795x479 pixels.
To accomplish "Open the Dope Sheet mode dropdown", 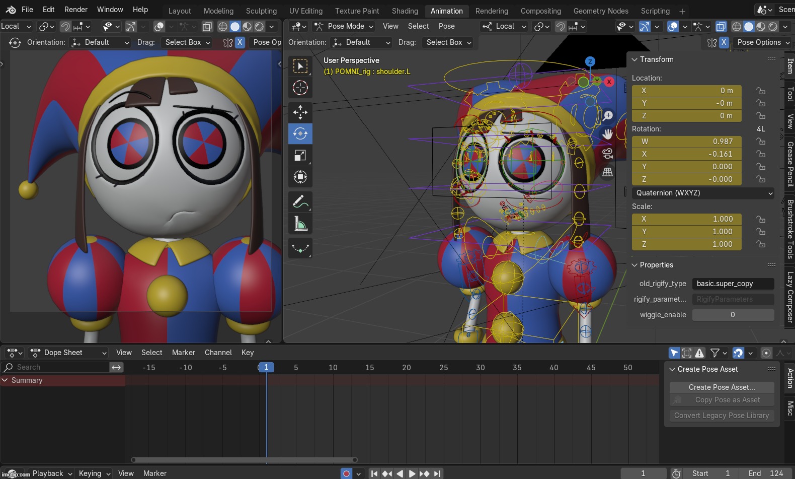I will [68, 353].
